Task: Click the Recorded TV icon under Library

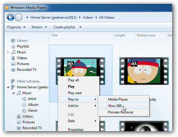Action: point(13,70)
